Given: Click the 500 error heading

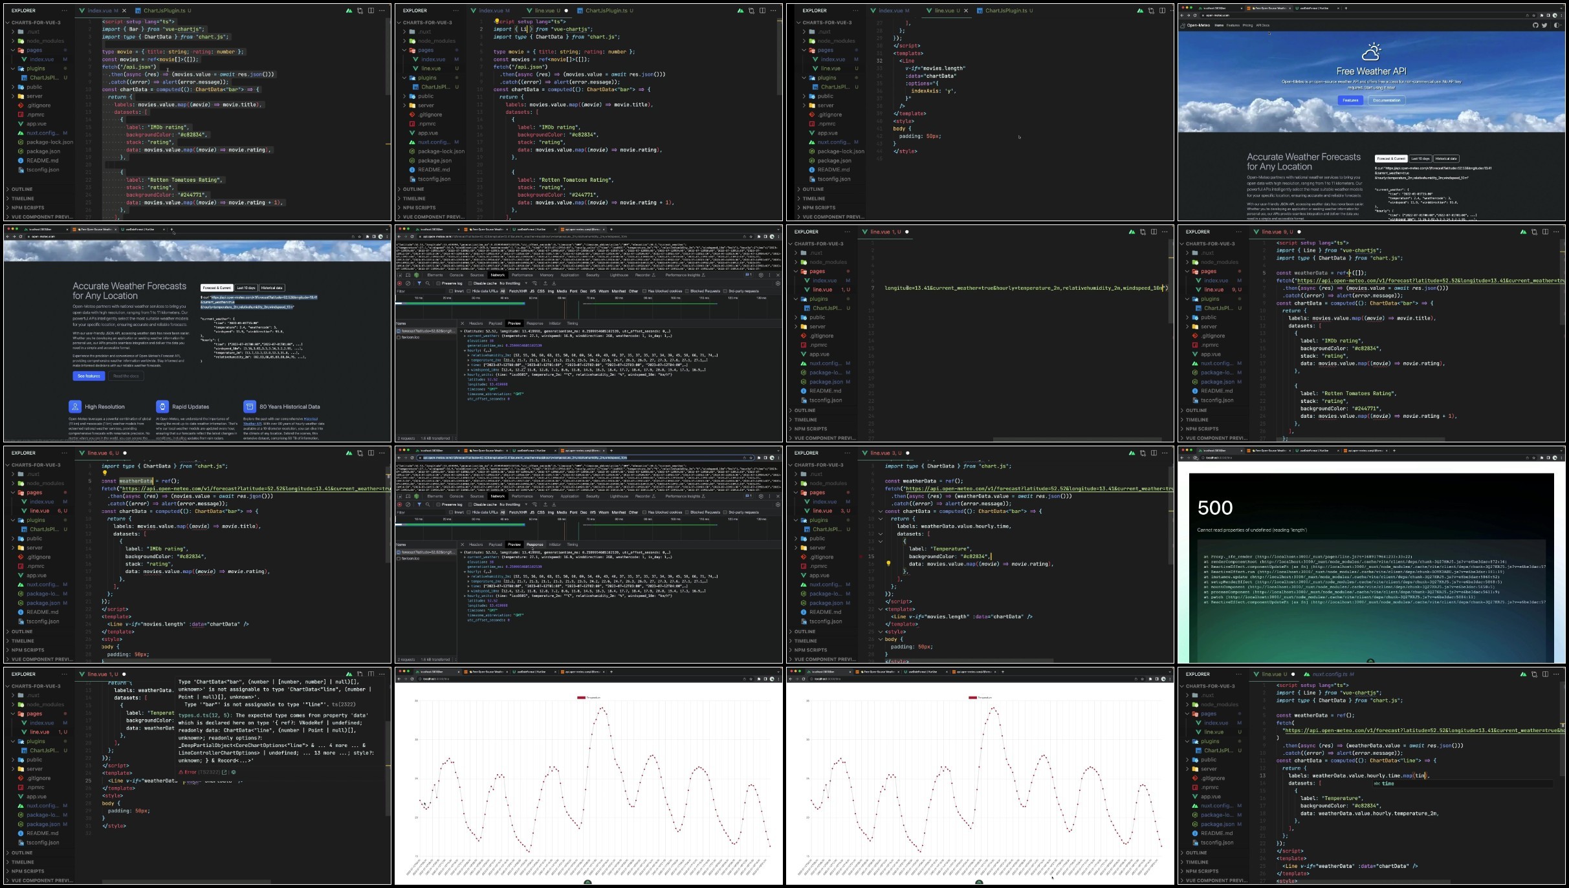Looking at the screenshot, I should pos(1214,508).
